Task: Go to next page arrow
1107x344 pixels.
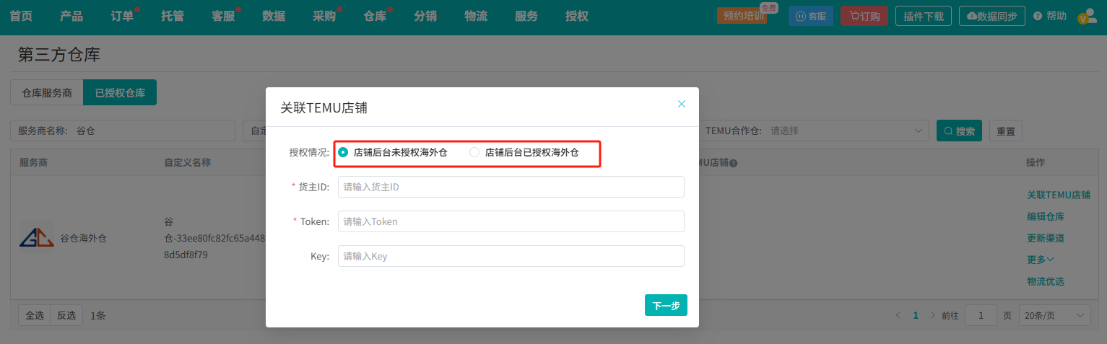Action: (x=933, y=315)
